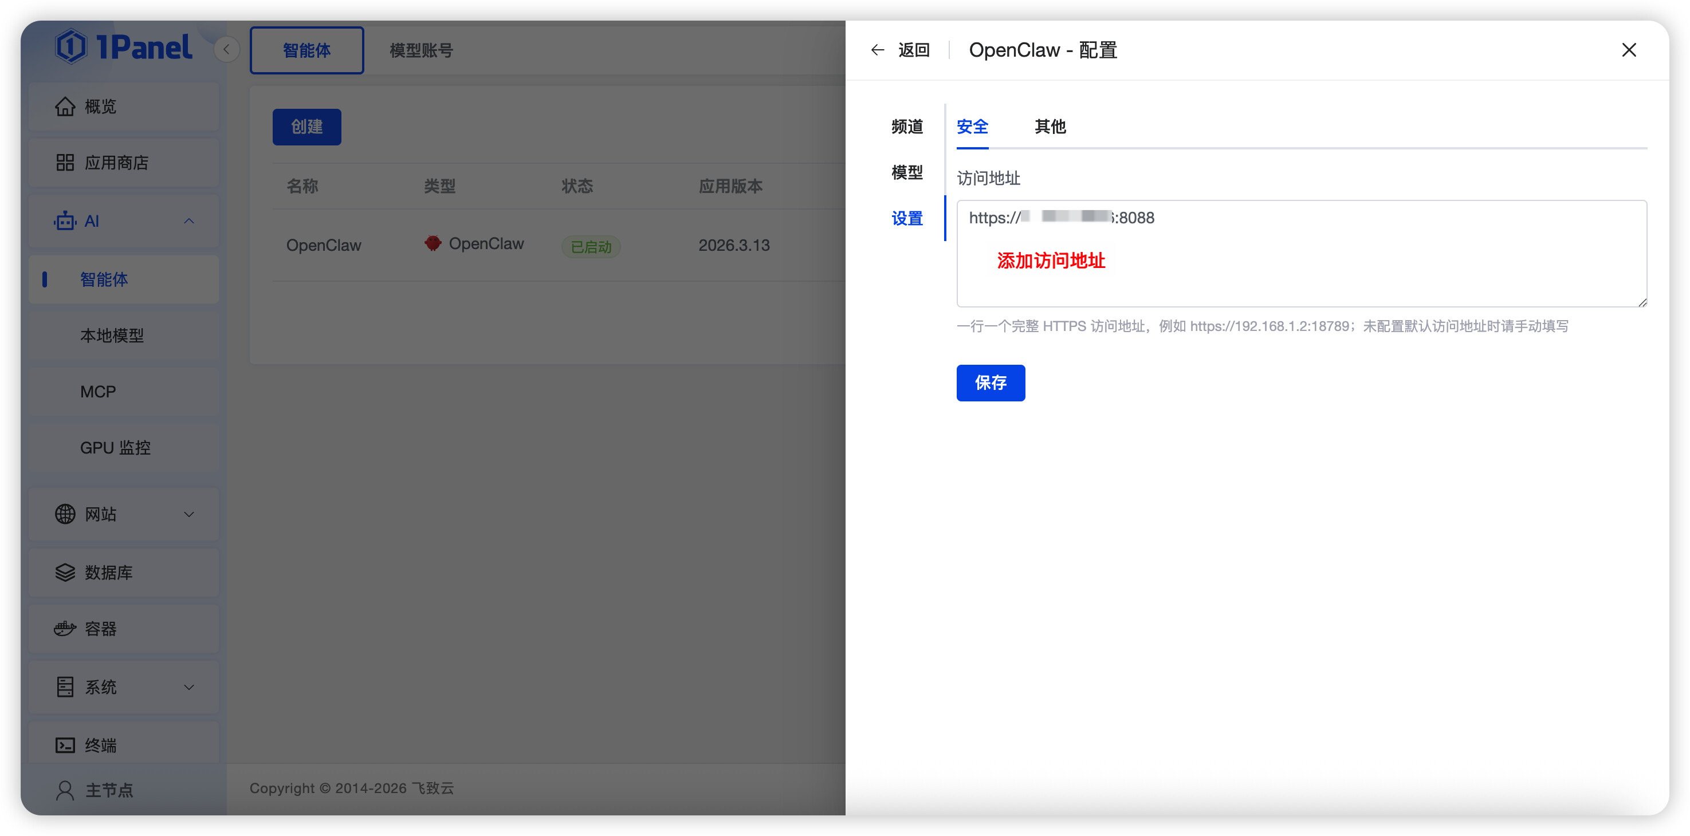Screen dimensions: 1690x836
Task: Click the 概览 home icon in sidebar
Action: [x=65, y=107]
